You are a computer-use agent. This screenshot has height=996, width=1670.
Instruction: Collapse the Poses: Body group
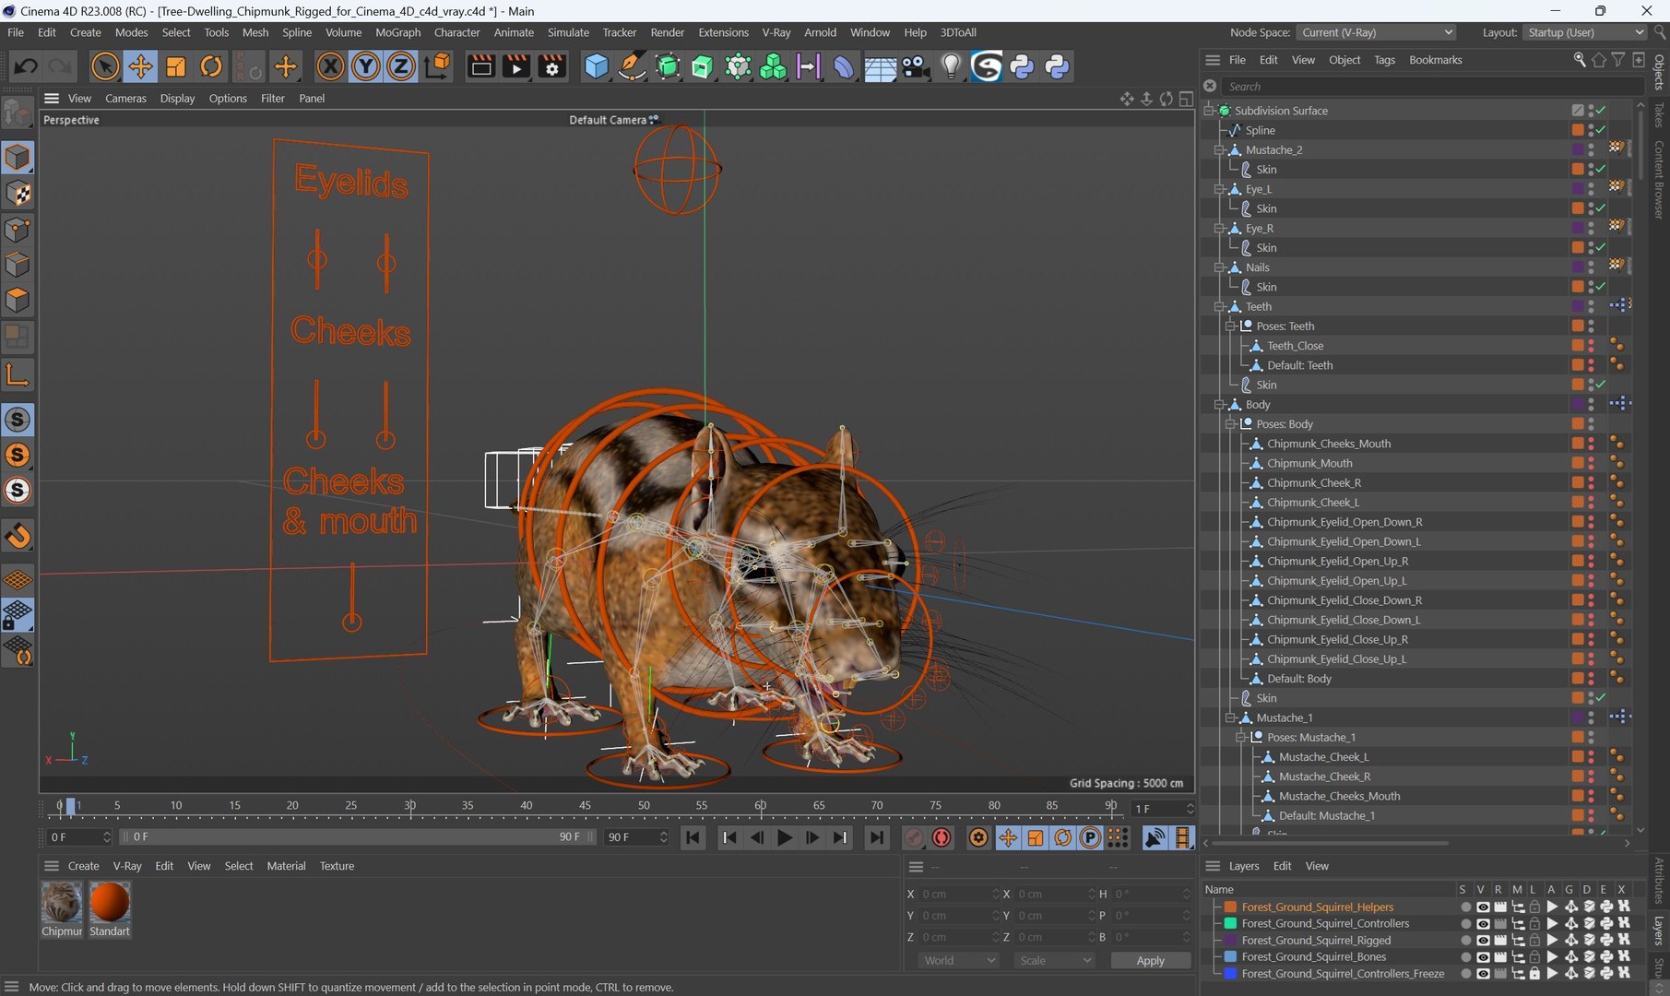1231,424
